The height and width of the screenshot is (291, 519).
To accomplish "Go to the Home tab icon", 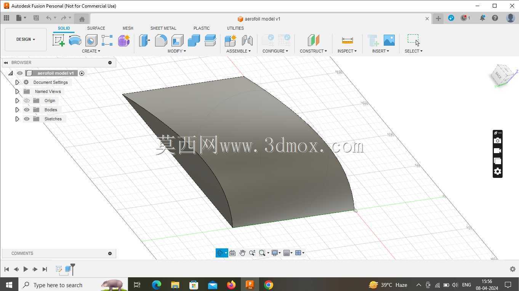I will coord(82,19).
